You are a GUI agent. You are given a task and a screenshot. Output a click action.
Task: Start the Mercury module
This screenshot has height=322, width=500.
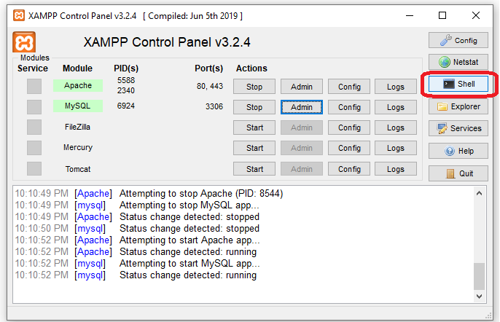[x=254, y=148]
